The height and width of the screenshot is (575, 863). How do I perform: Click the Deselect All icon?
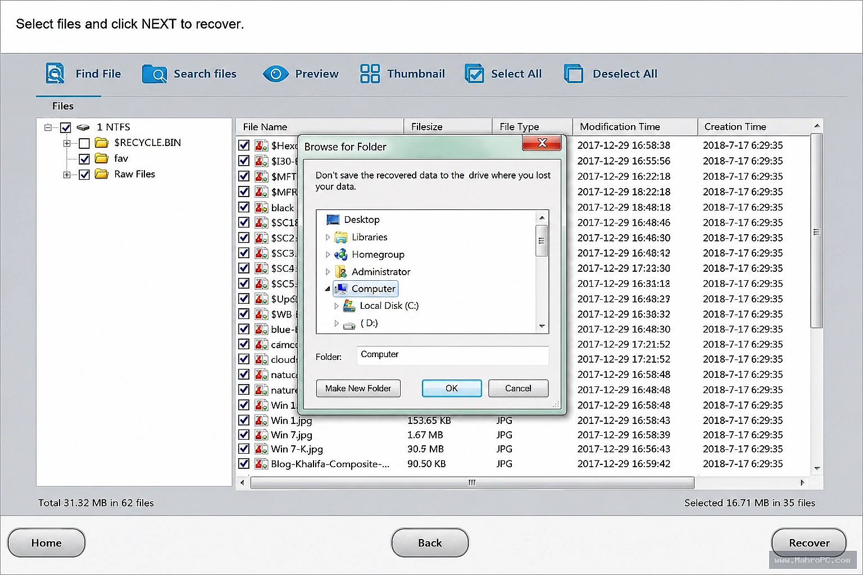(574, 74)
